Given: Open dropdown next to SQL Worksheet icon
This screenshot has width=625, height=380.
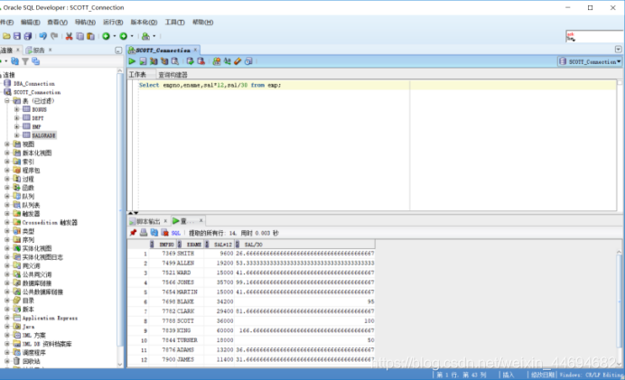Looking at the screenshot, I should coord(154,36).
